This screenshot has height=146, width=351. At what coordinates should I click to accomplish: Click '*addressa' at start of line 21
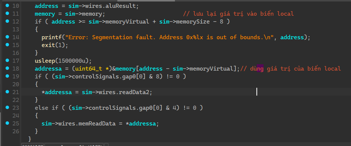57,92
